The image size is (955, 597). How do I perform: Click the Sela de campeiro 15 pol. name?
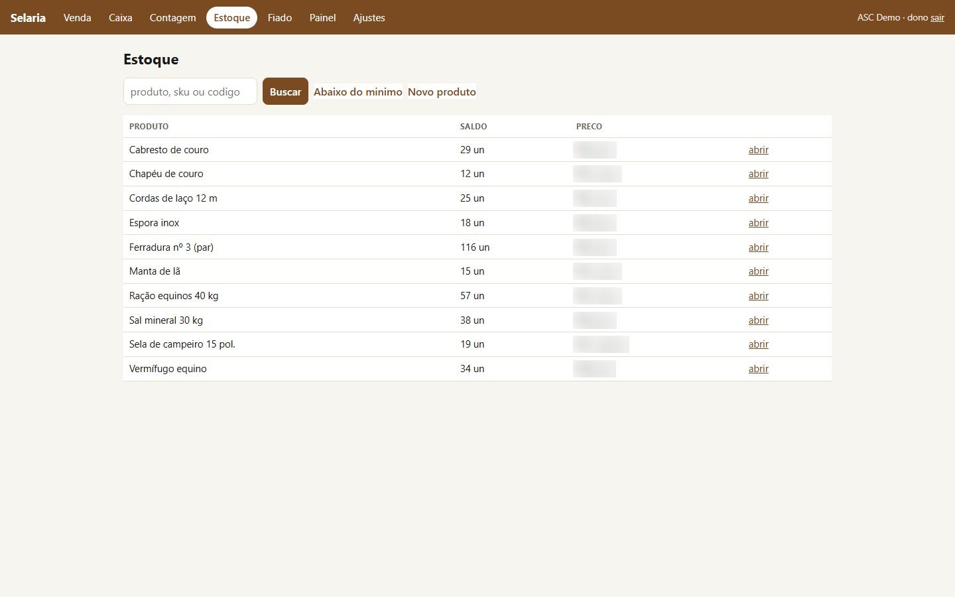click(182, 344)
